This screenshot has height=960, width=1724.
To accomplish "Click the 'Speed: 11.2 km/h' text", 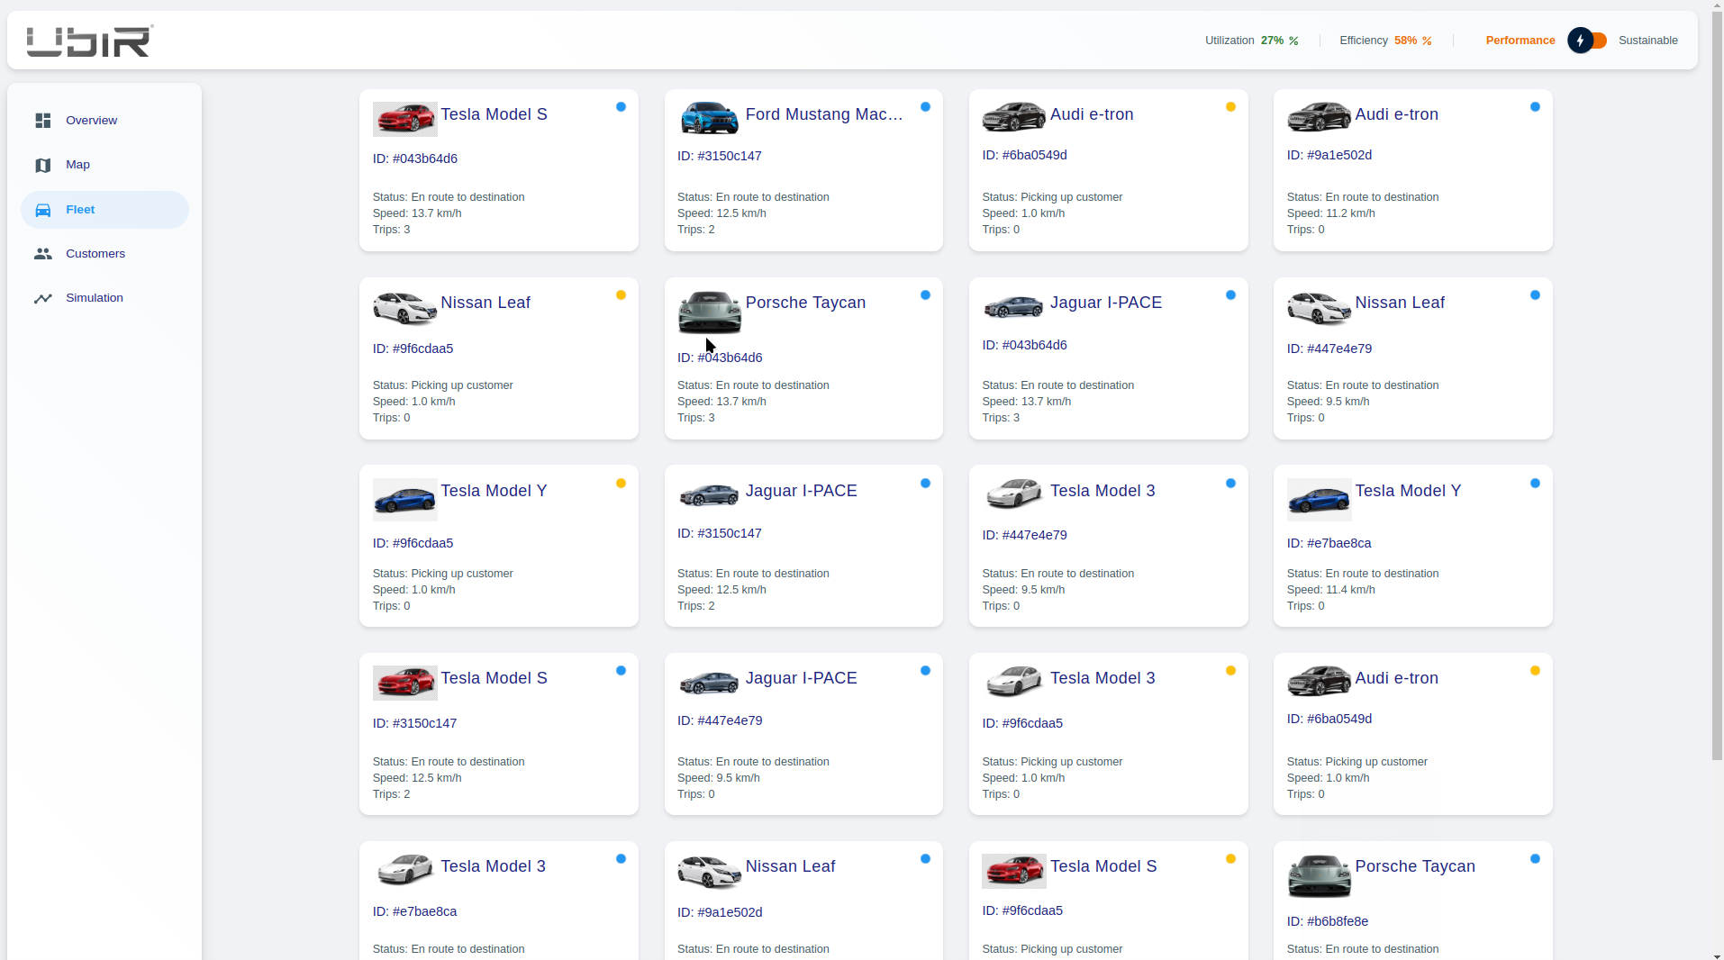I will 1331,213.
